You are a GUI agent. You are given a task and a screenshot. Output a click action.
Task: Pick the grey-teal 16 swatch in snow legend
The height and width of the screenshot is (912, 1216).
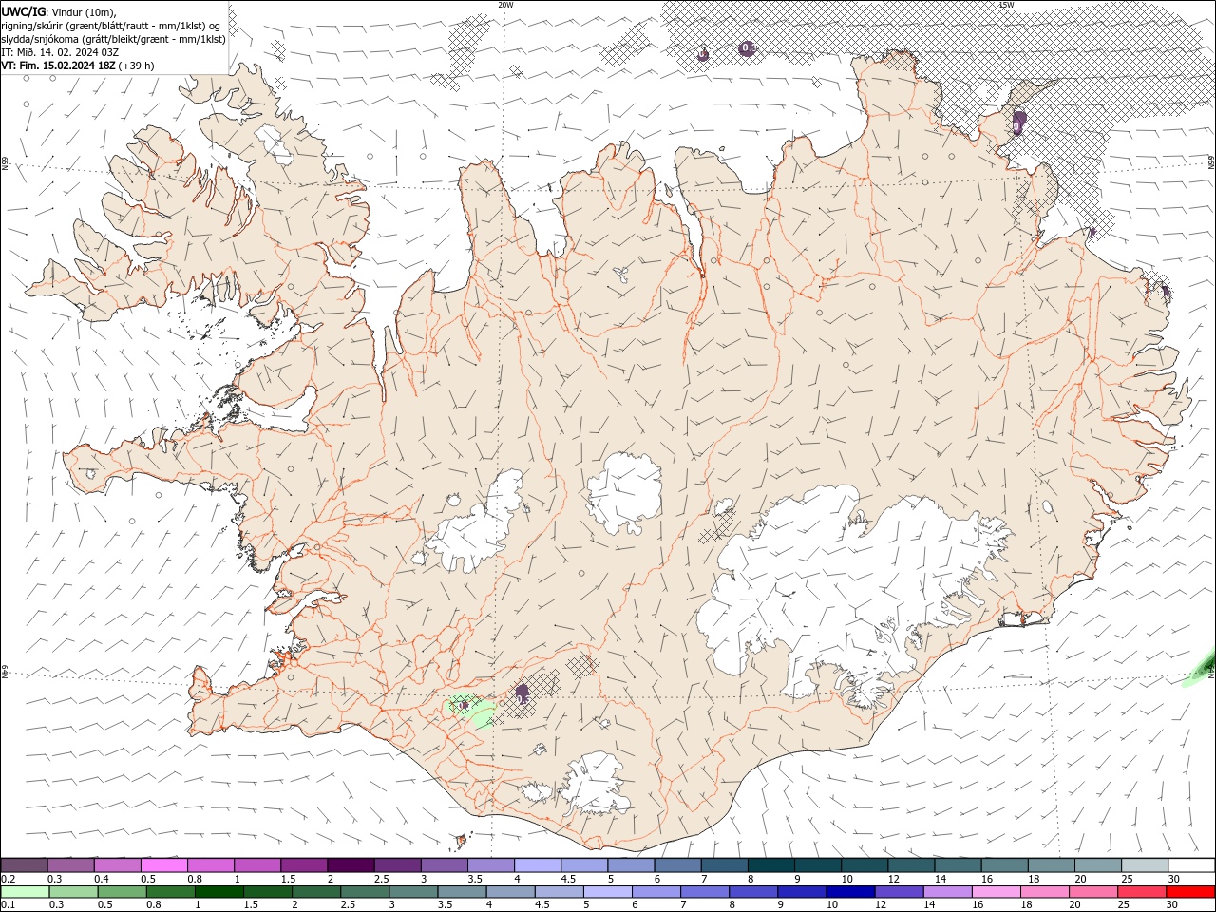tap(1005, 864)
